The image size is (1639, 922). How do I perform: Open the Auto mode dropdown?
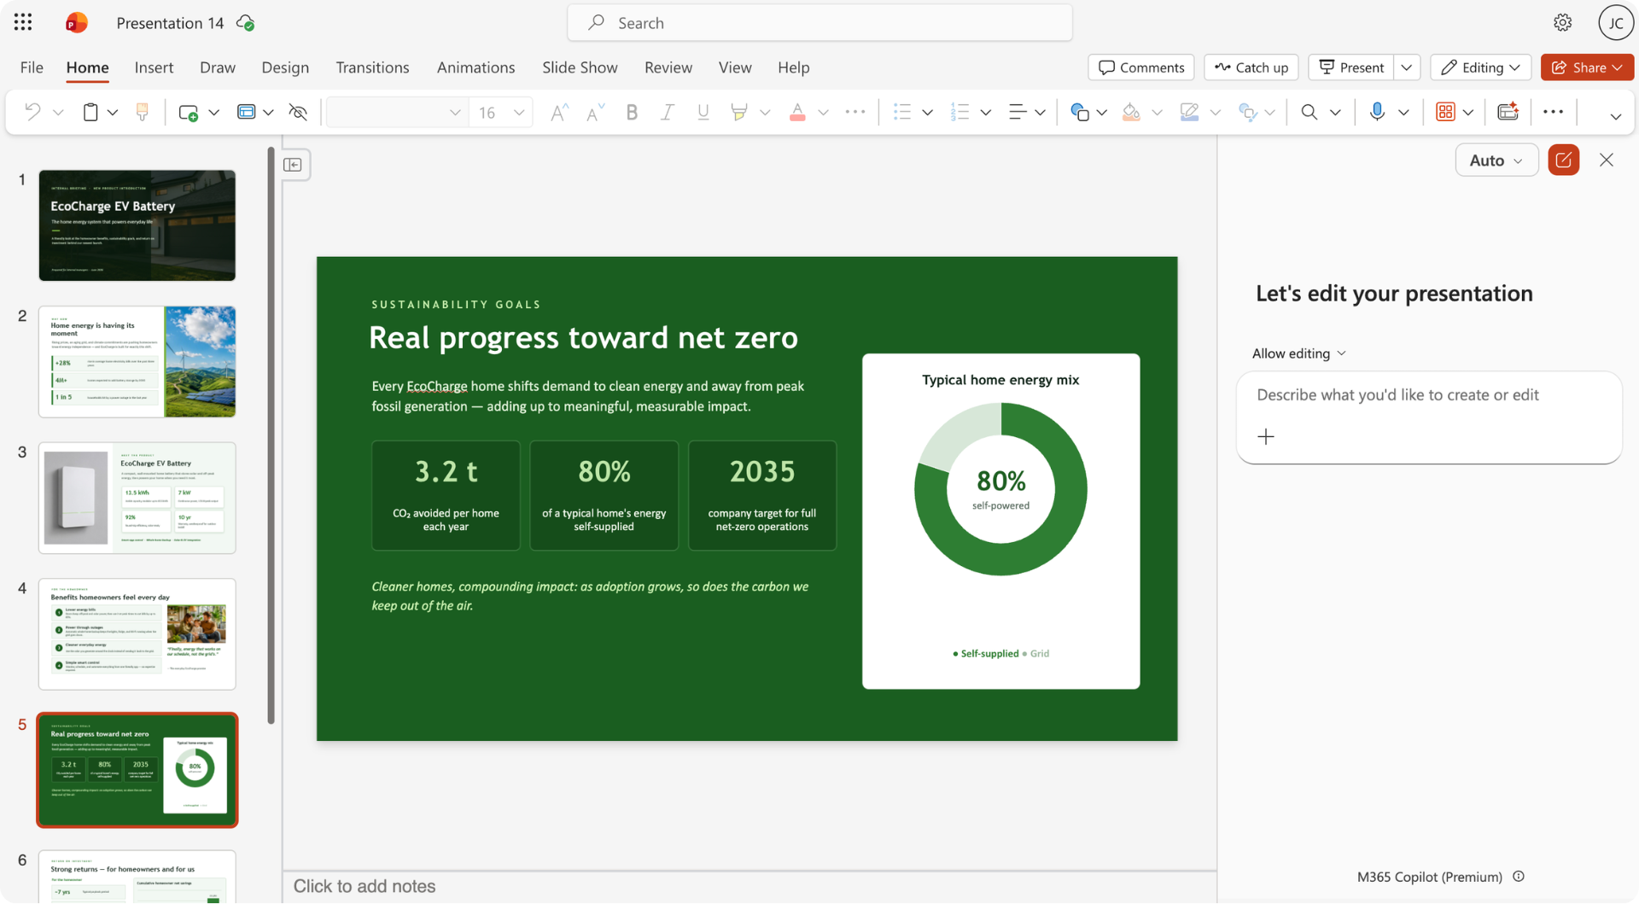(1496, 160)
